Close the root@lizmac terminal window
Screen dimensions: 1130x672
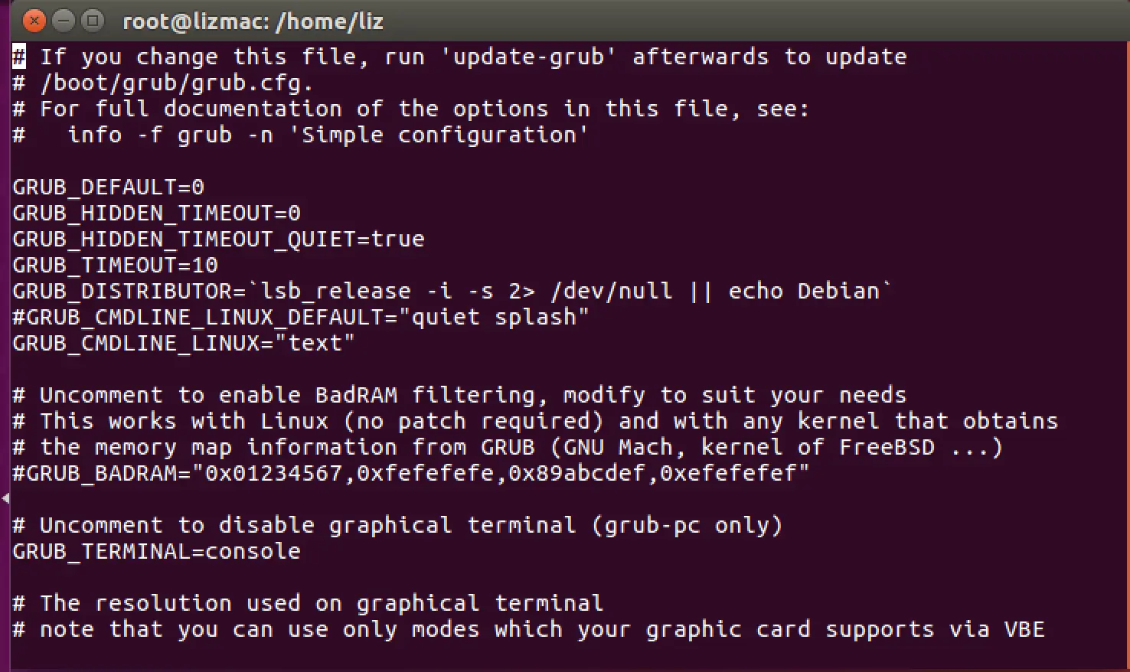click(x=34, y=21)
